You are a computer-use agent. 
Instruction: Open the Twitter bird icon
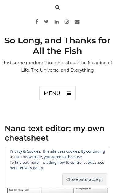click(x=46, y=22)
